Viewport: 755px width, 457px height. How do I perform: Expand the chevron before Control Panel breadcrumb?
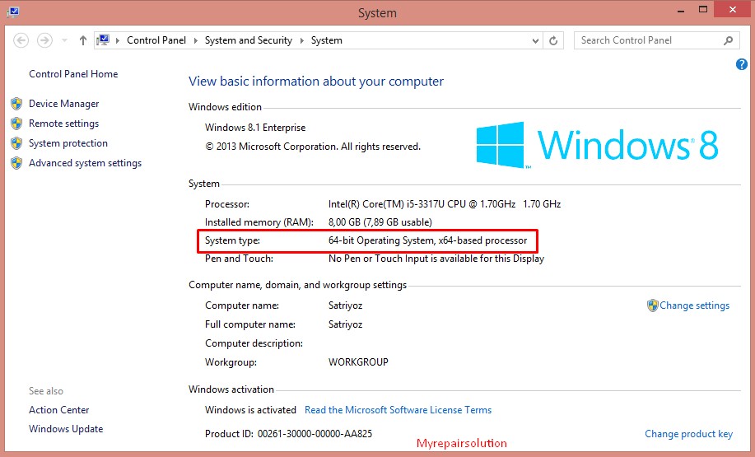pyautogui.click(x=118, y=40)
